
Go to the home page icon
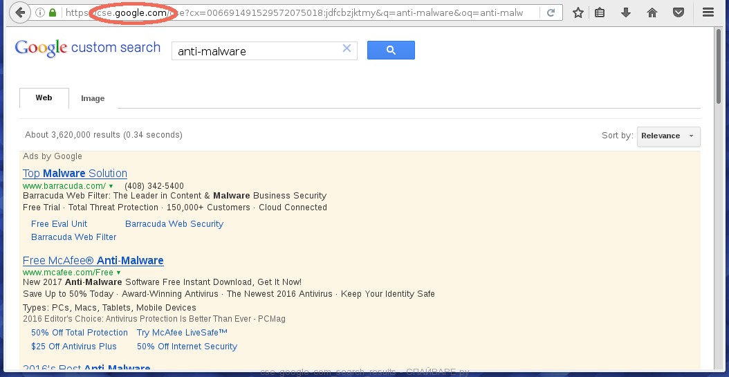point(652,13)
